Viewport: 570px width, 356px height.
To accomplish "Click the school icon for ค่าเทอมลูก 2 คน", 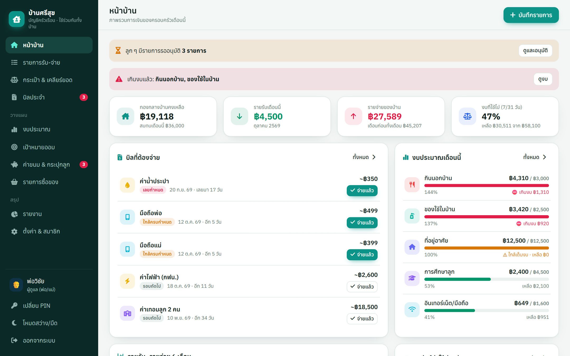I will coord(127,313).
